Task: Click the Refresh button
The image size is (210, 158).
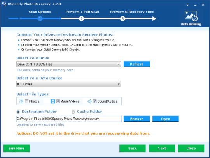Action: point(136,64)
